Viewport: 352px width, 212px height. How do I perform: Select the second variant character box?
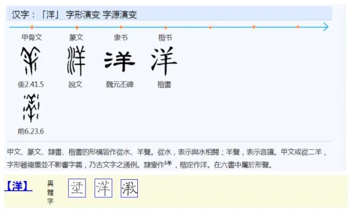pyautogui.click(x=103, y=188)
